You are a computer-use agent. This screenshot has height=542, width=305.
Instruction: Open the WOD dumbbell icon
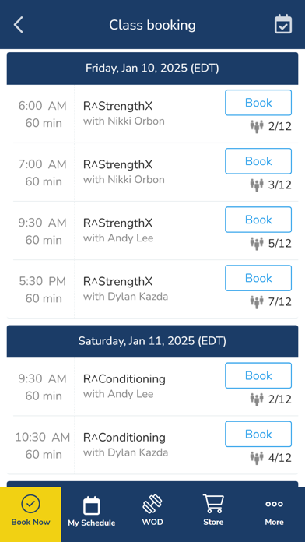[152, 504]
